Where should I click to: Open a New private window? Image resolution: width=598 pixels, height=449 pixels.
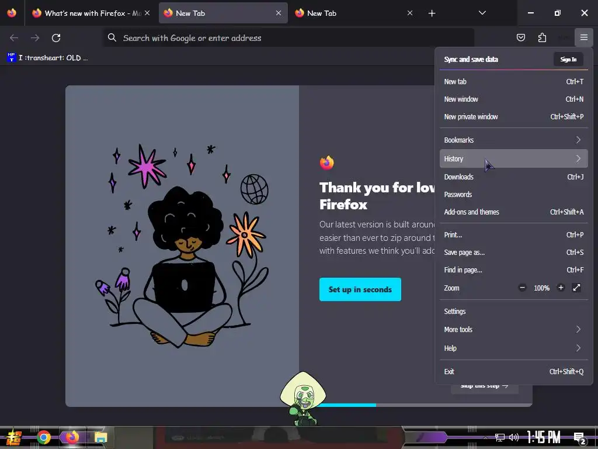(x=514, y=116)
